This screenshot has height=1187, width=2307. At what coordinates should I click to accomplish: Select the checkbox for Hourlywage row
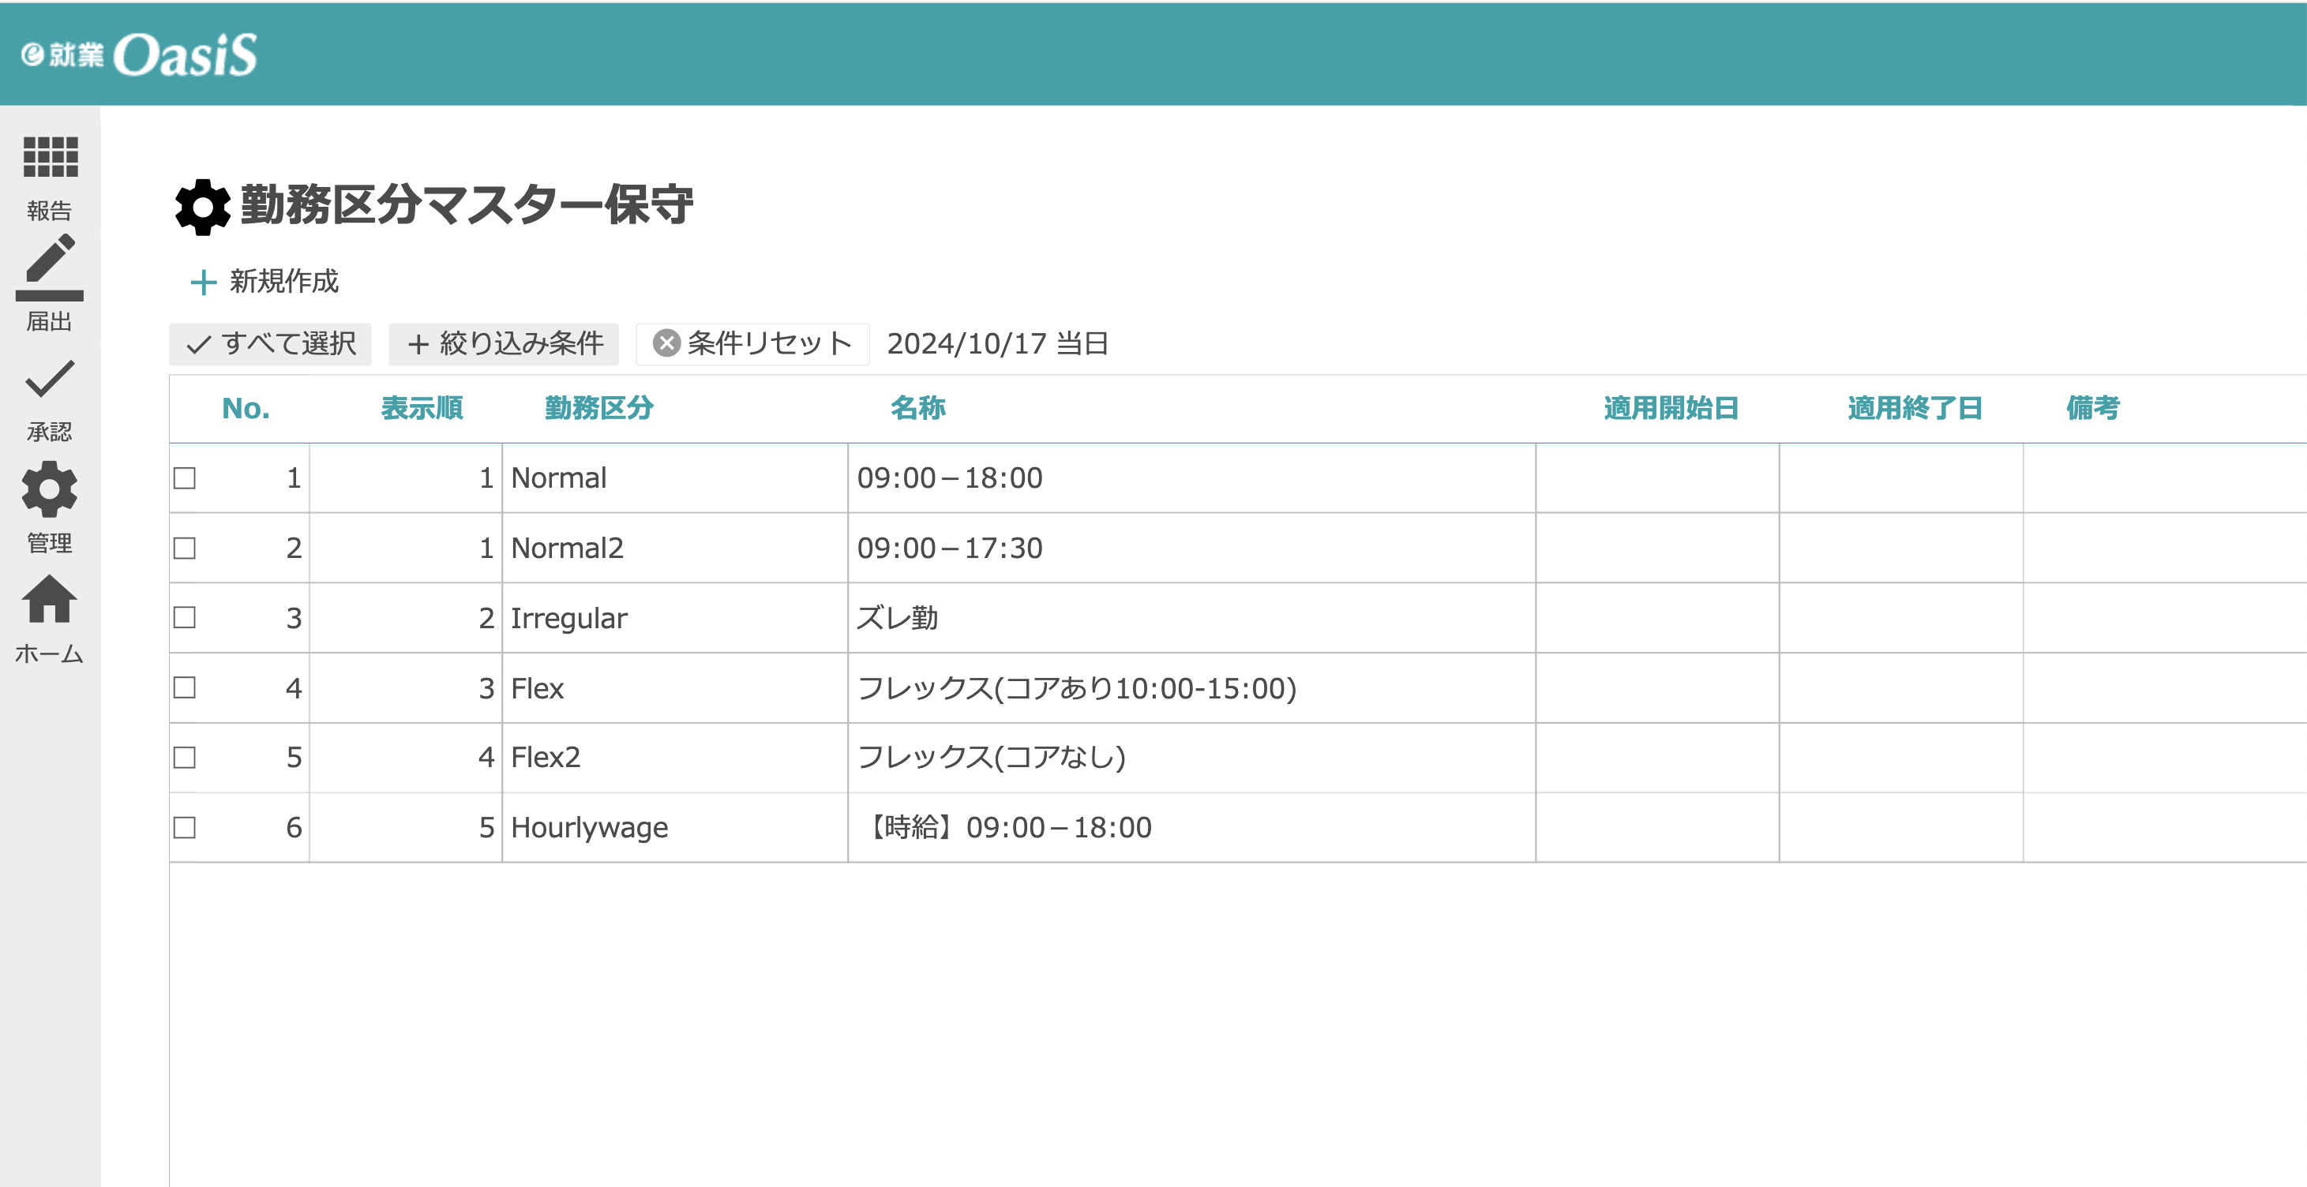(x=185, y=827)
